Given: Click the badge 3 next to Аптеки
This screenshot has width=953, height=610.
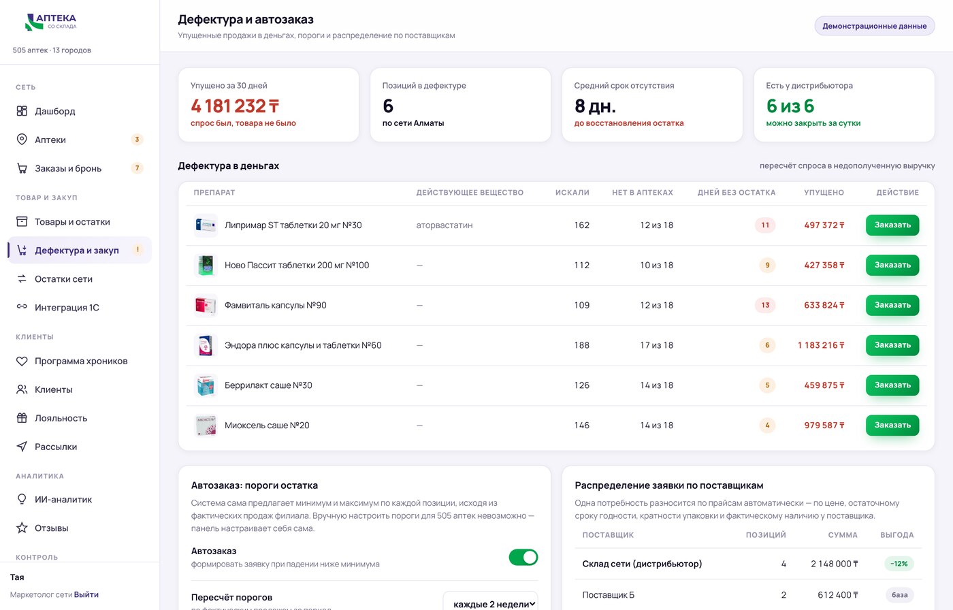Looking at the screenshot, I should coord(137,140).
